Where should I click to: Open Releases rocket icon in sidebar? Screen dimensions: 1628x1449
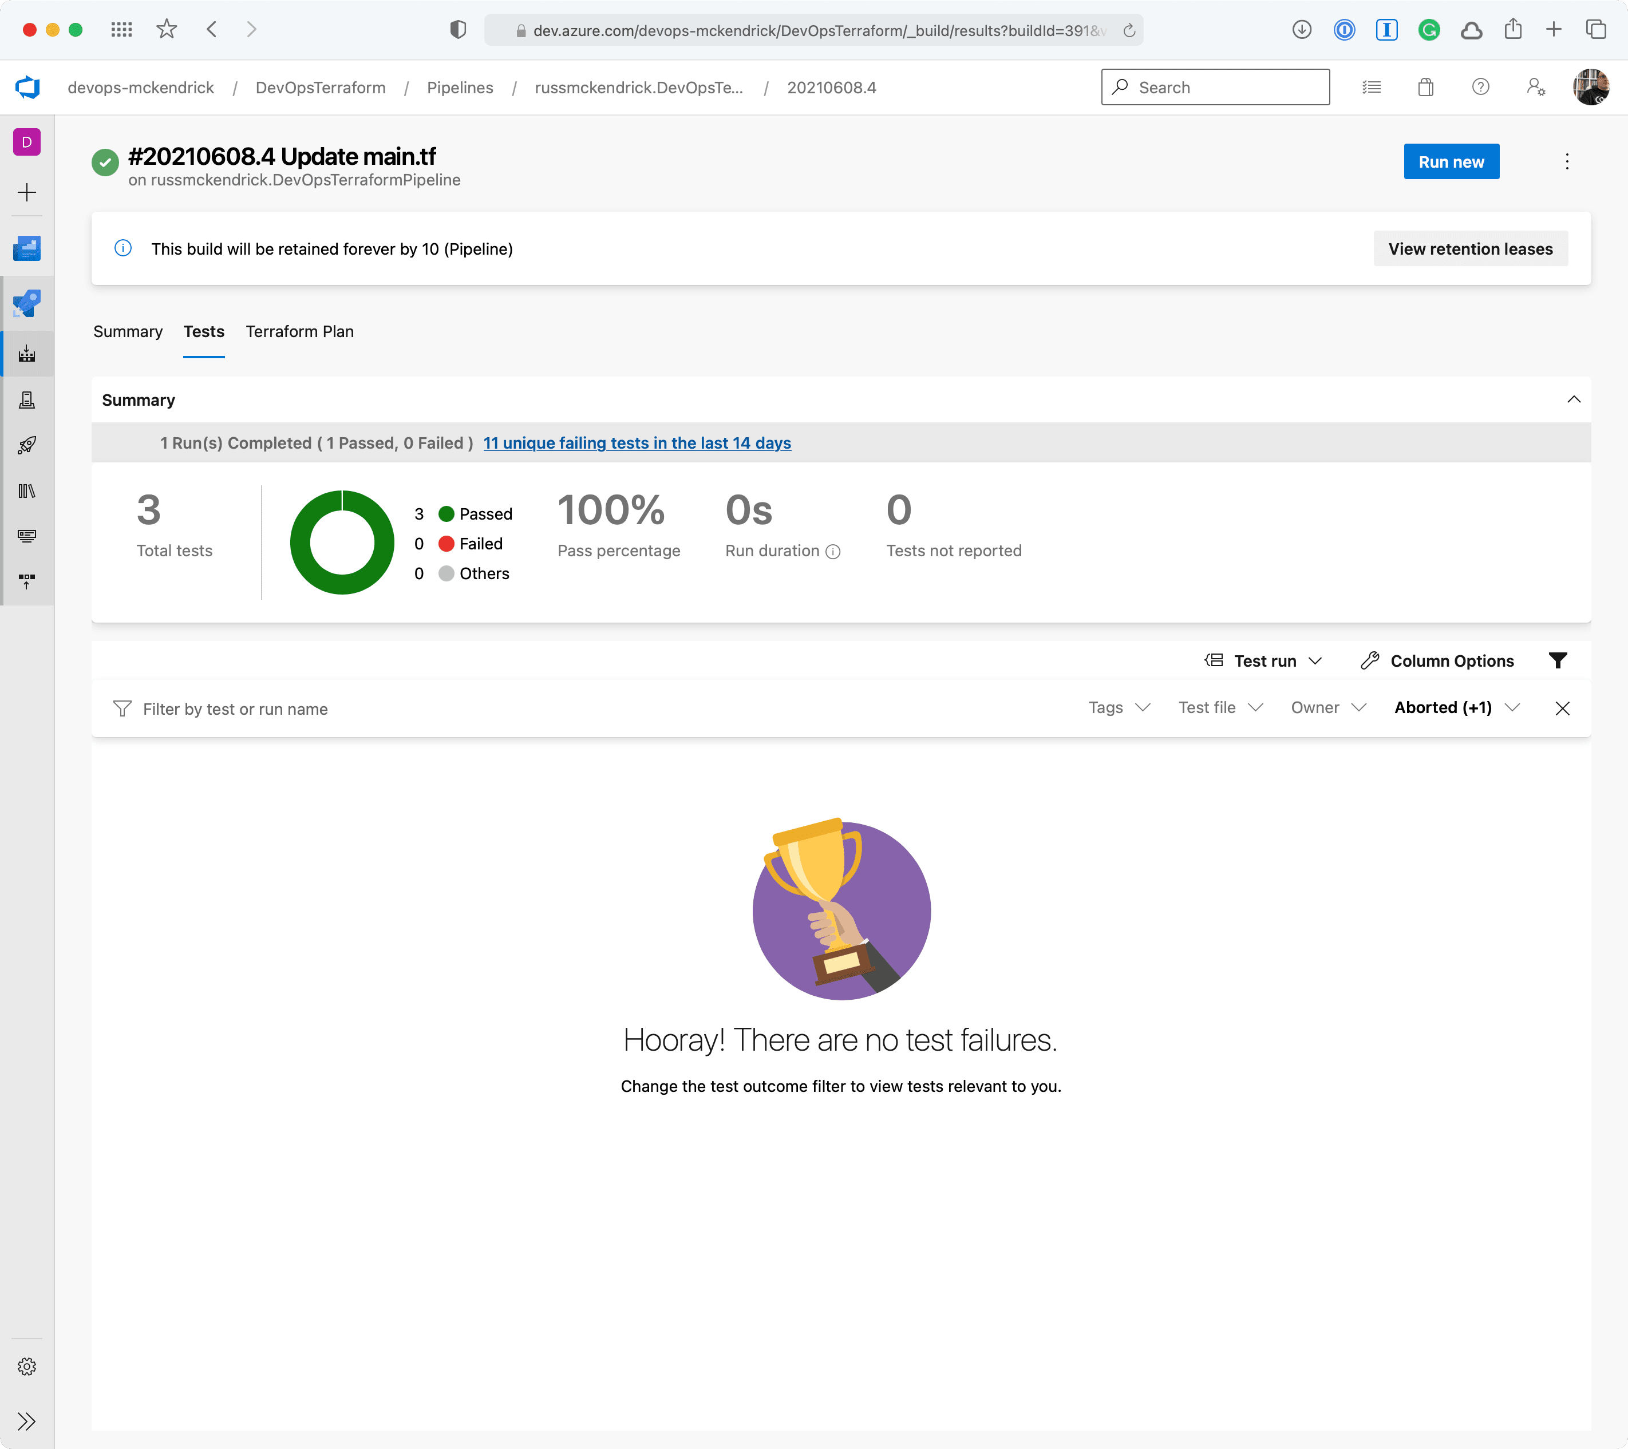coord(27,445)
